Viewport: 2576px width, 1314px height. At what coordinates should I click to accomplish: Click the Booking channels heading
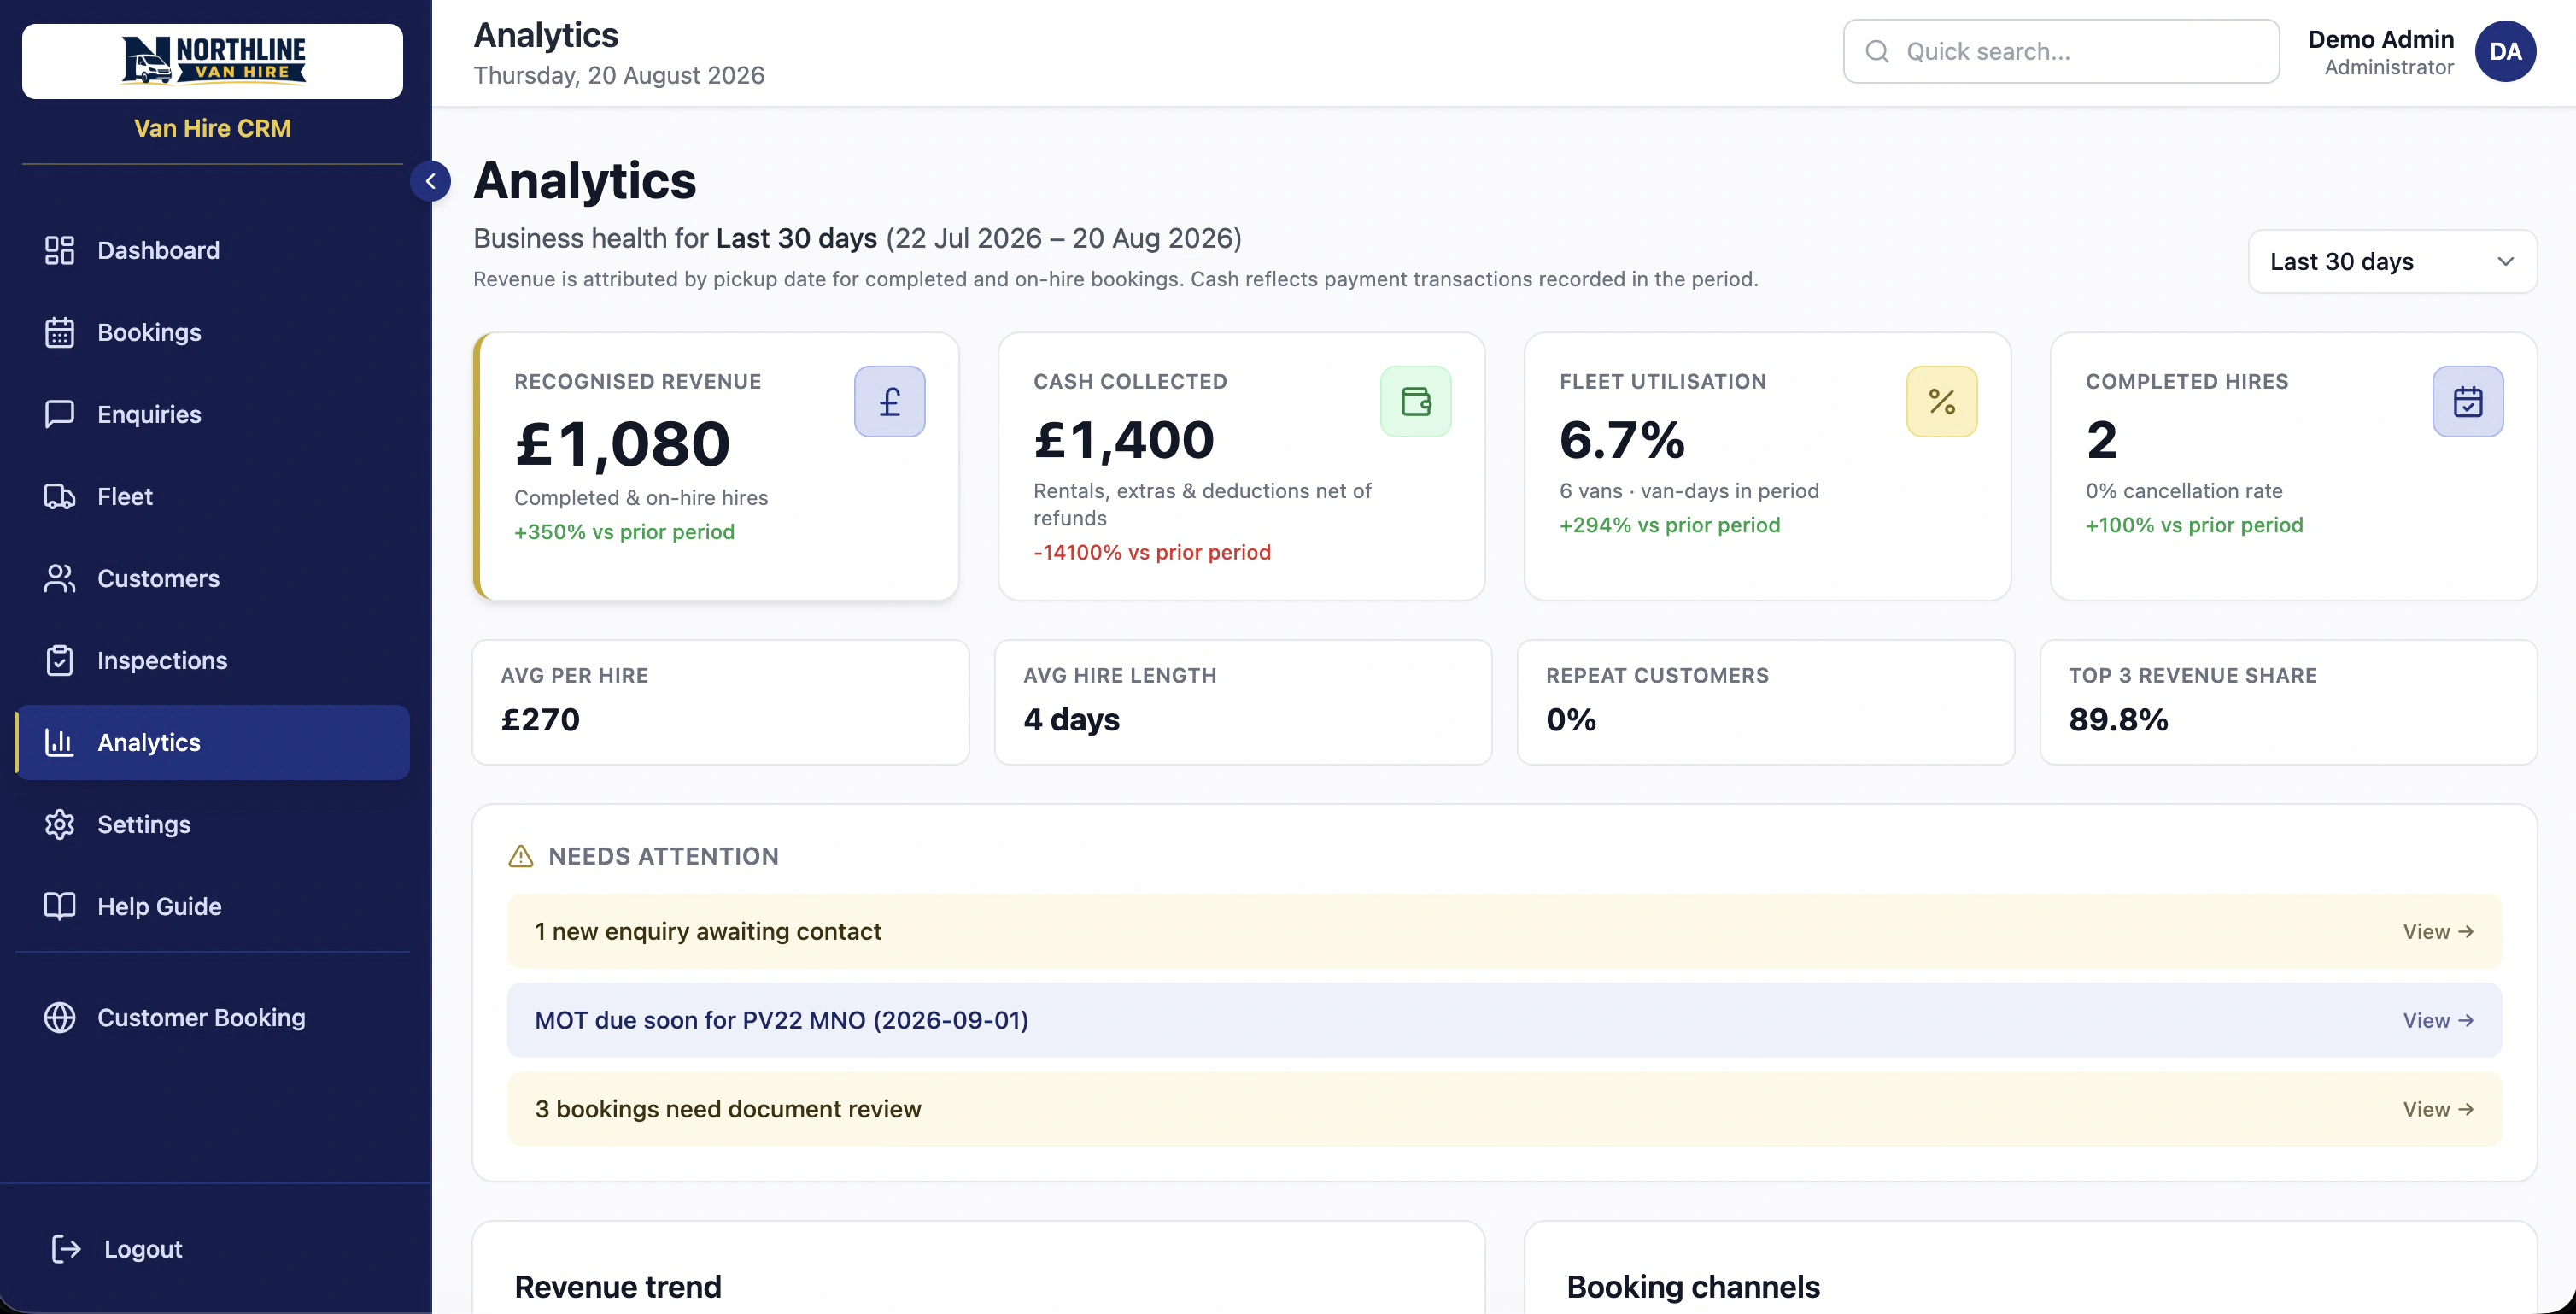click(x=1692, y=1286)
